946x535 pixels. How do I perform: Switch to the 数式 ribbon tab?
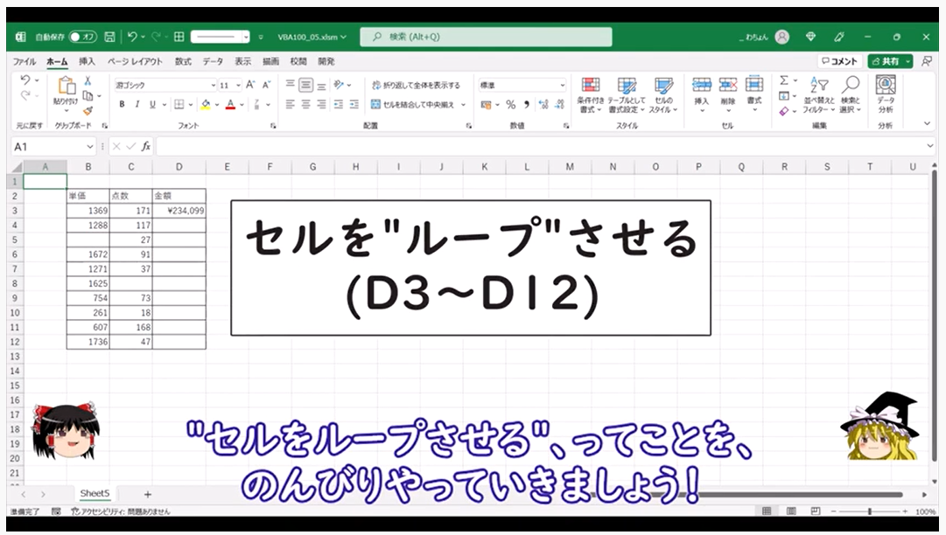click(183, 61)
